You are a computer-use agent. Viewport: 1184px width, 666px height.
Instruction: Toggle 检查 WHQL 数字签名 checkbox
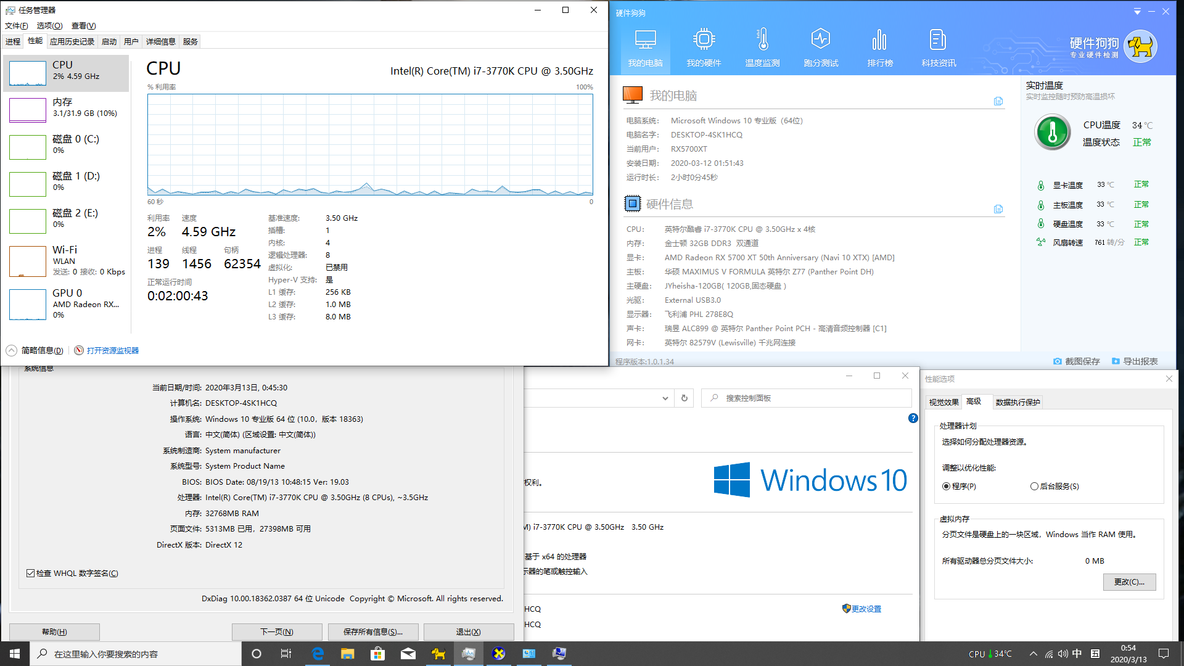tap(30, 573)
